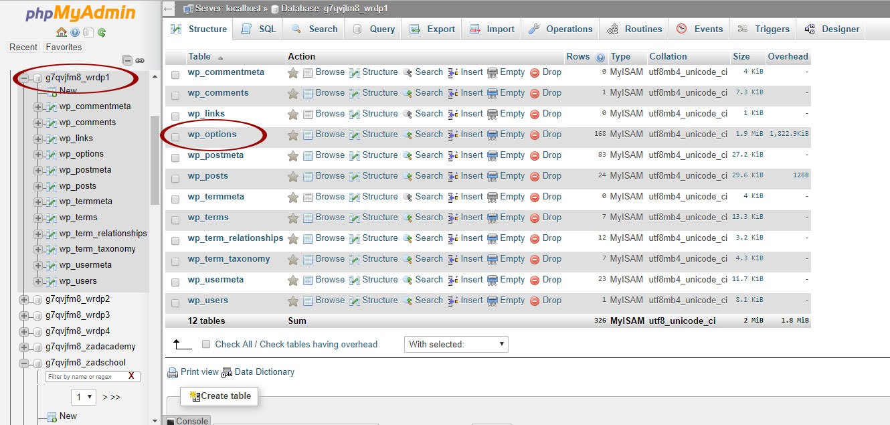
Task: Open the Export tab
Action: tap(432, 29)
